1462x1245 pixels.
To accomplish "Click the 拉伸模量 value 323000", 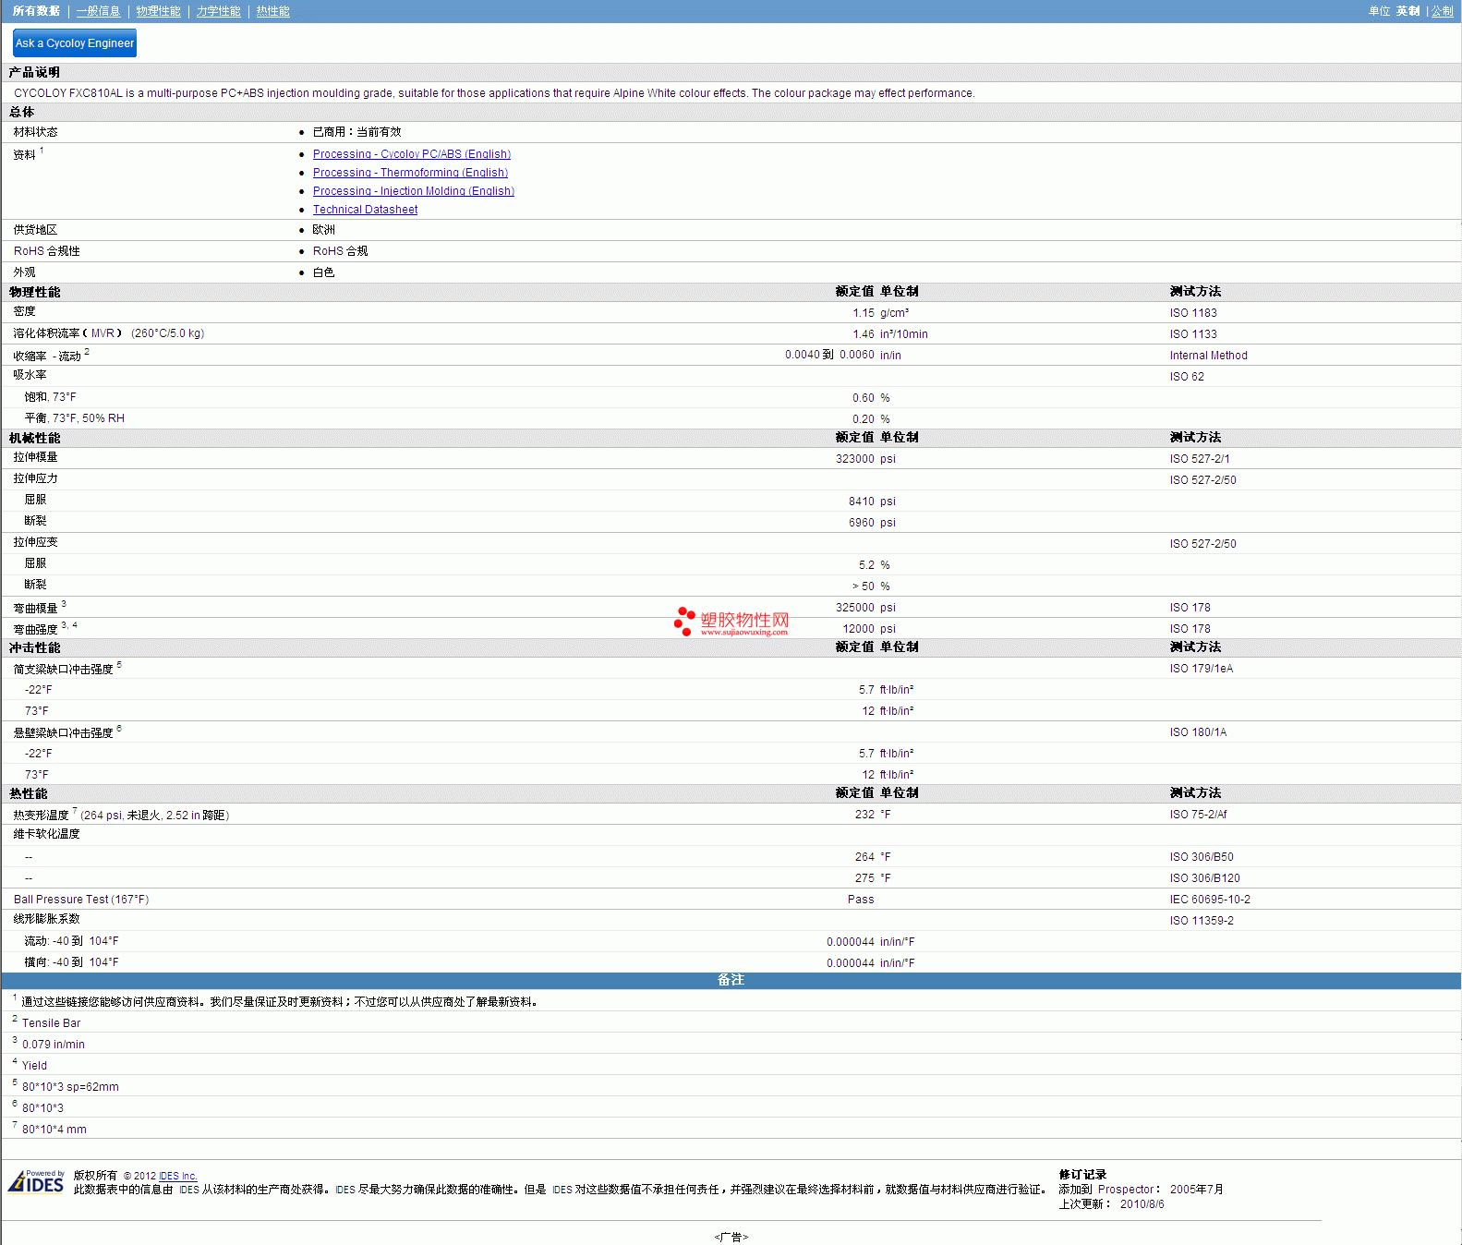I will 854,459.
